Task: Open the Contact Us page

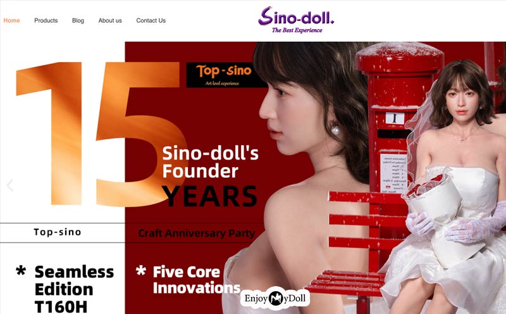Action: [x=151, y=20]
